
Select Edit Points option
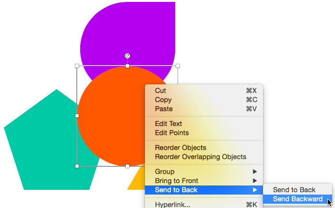[x=172, y=133]
